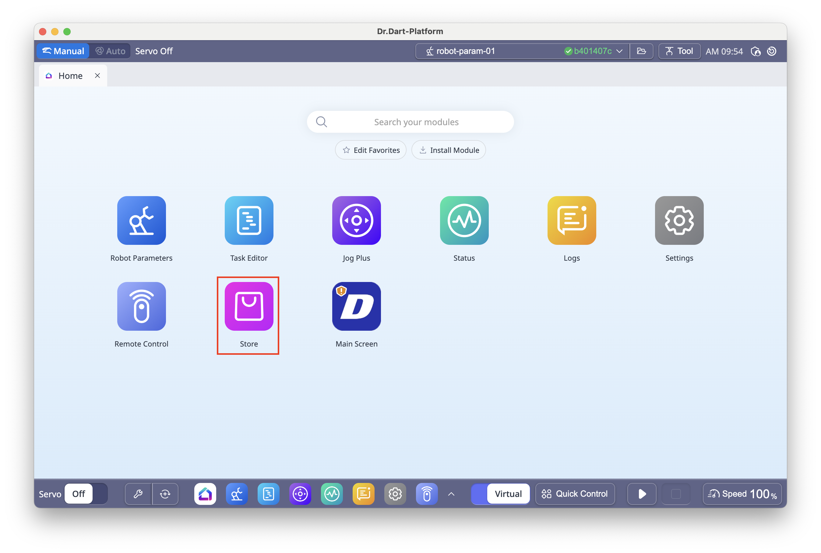
Task: Launch the Task Editor module
Action: (x=249, y=220)
